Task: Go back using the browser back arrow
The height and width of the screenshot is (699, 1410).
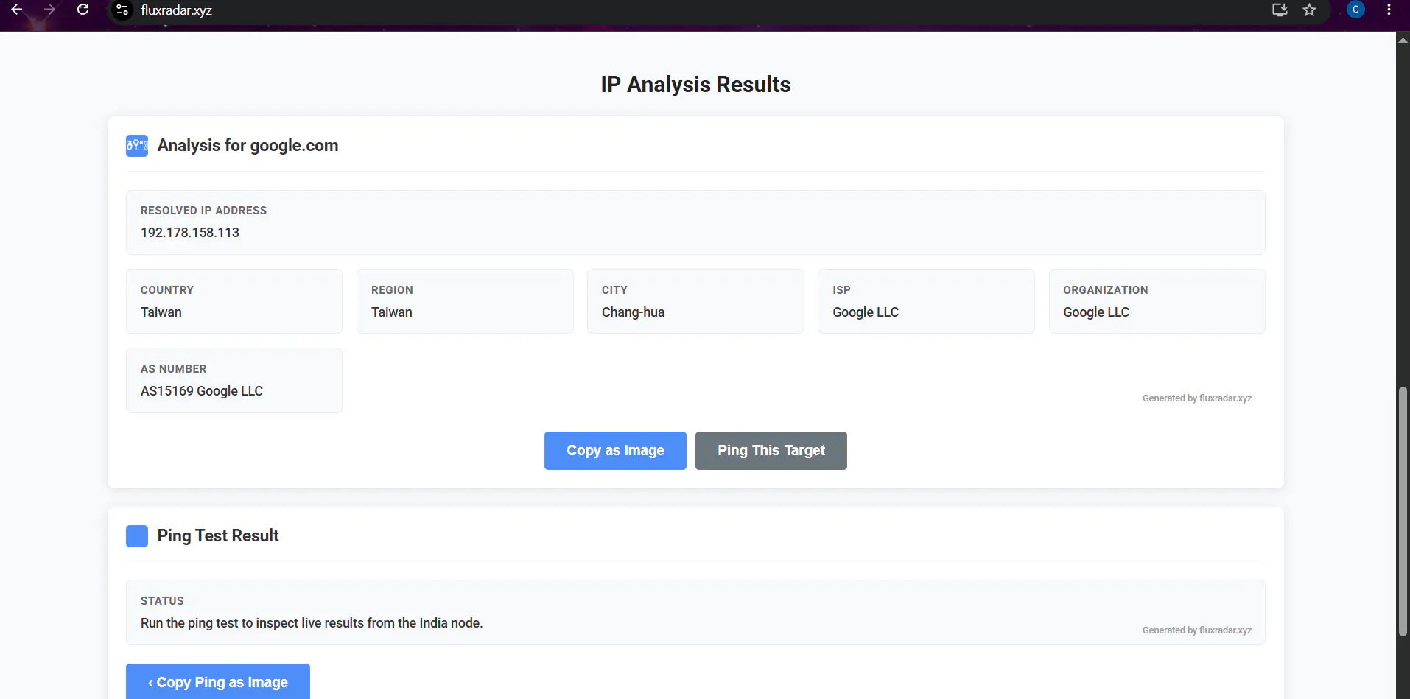Action: point(16,10)
